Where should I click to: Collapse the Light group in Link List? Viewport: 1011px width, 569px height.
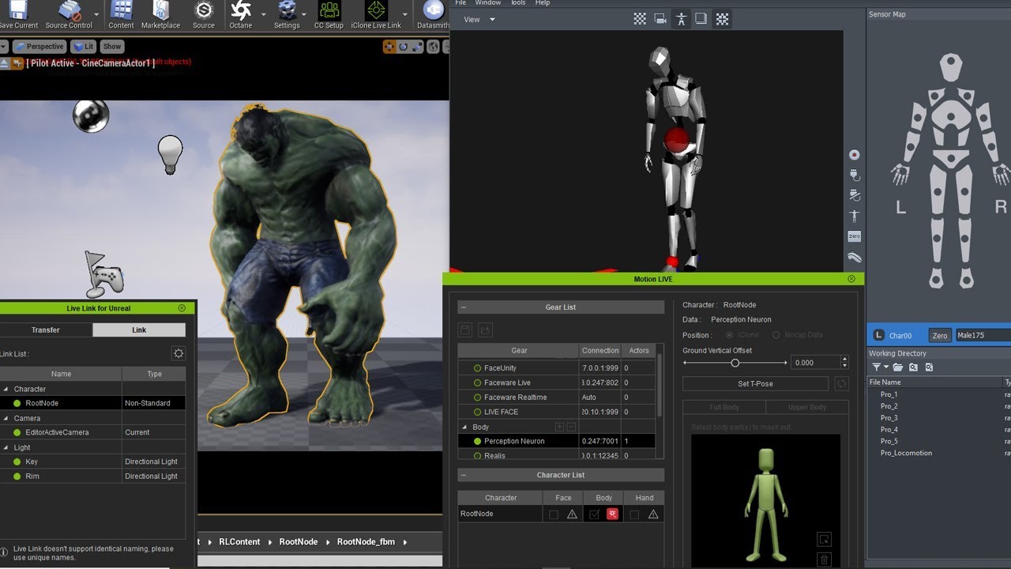pos(6,447)
